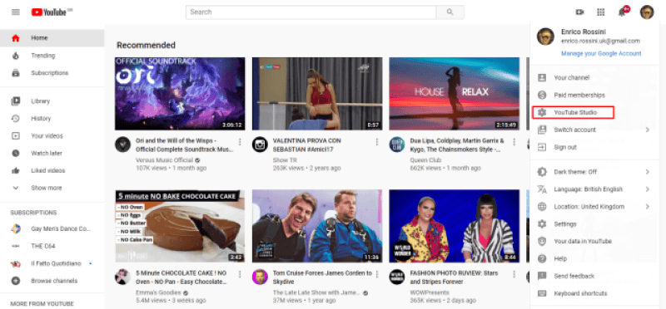Expand Switch account submenu
666x309 pixels.
[x=594, y=130]
